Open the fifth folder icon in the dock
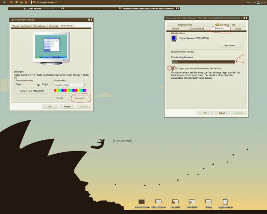This screenshot has height=214, width=267. (208, 202)
